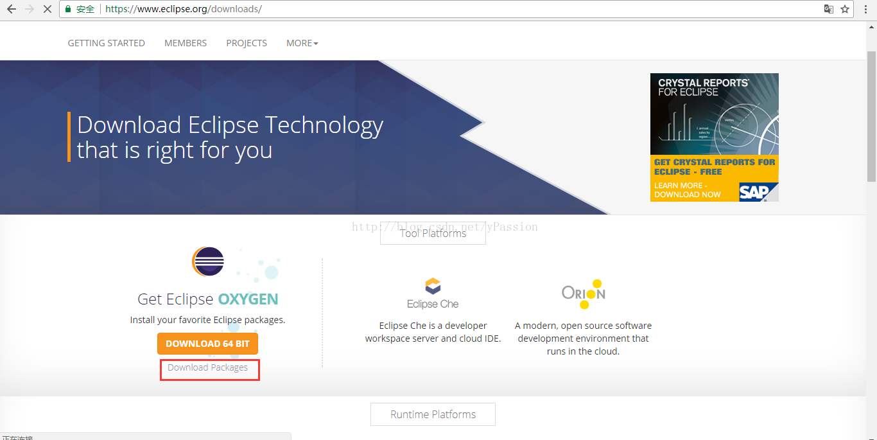Click the browser forward arrow
877x440 pixels.
click(29, 9)
